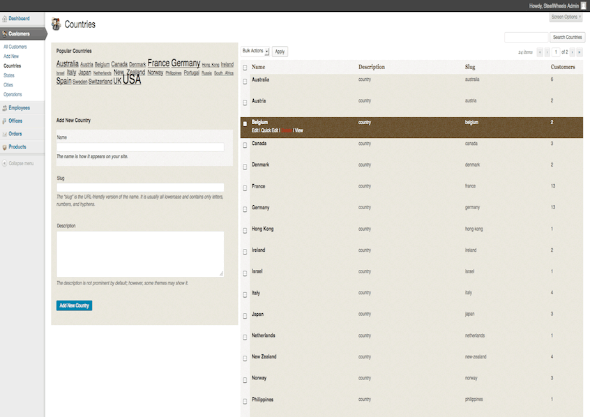This screenshot has height=417, width=590.
Task: Tick the checkbox next to France
Action: coord(245,188)
